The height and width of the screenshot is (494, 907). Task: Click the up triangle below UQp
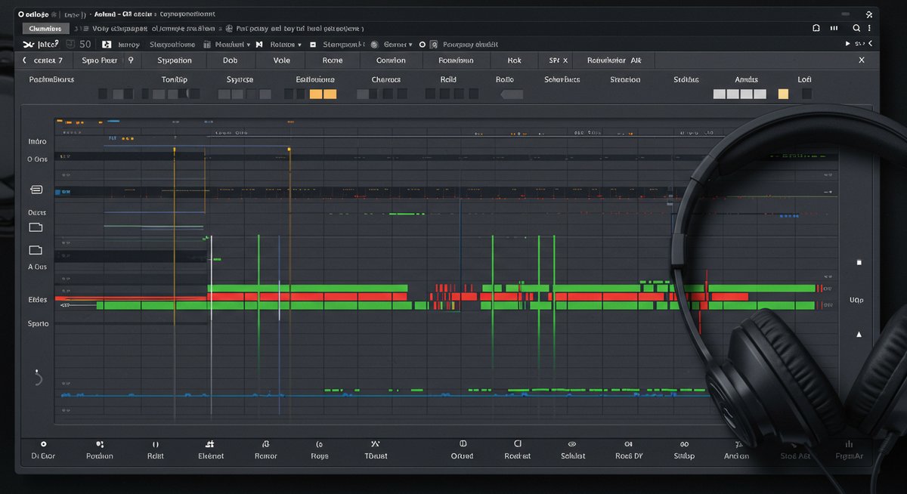pos(859,334)
